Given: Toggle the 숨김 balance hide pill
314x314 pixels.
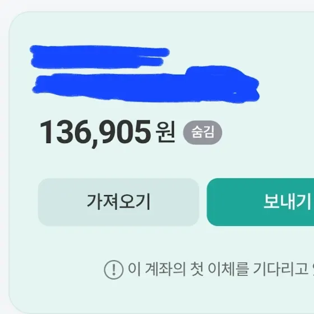Looking at the screenshot, I should click(202, 132).
